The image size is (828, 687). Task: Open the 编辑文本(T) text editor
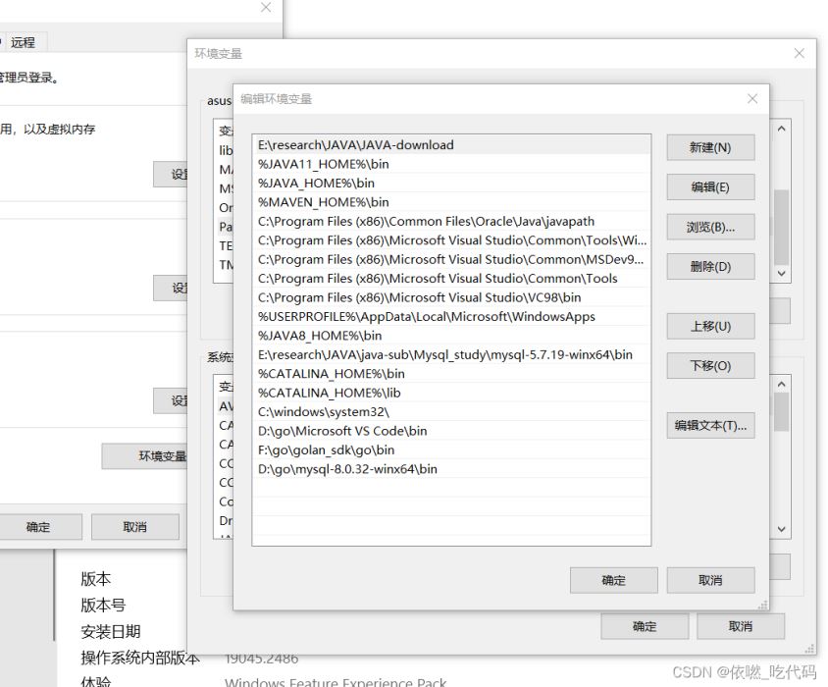(x=709, y=424)
